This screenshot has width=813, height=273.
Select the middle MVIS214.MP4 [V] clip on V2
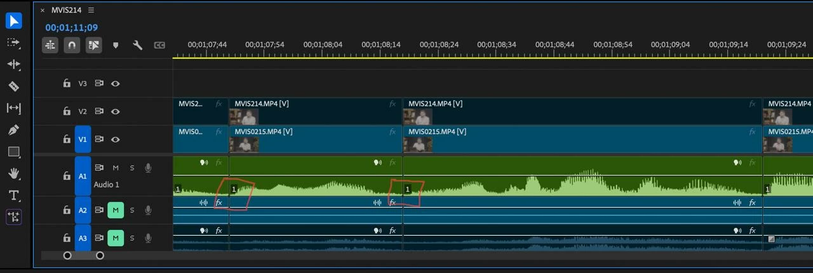582,111
